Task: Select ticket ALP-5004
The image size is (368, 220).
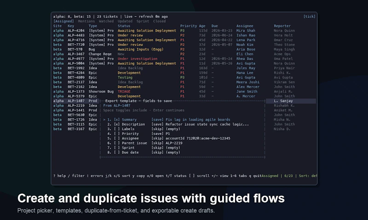Action: pyautogui.click(x=76, y=63)
